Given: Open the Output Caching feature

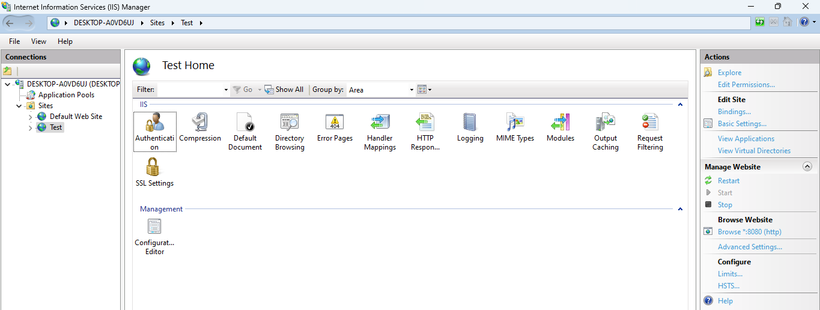Looking at the screenshot, I should click(605, 132).
